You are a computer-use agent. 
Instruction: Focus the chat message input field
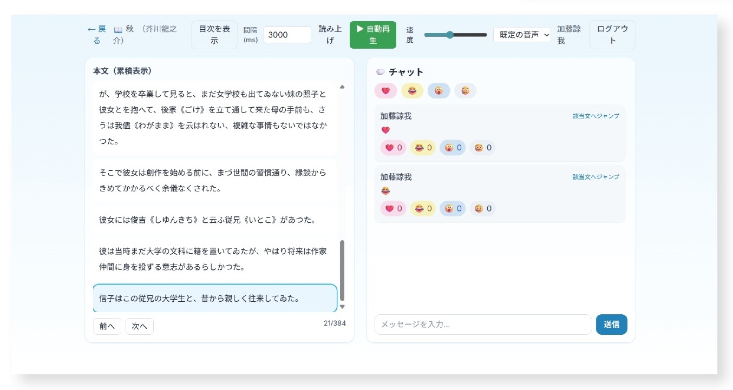click(482, 325)
